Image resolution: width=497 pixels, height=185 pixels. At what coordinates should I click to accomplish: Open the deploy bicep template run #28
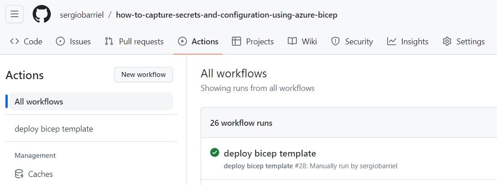(270, 153)
